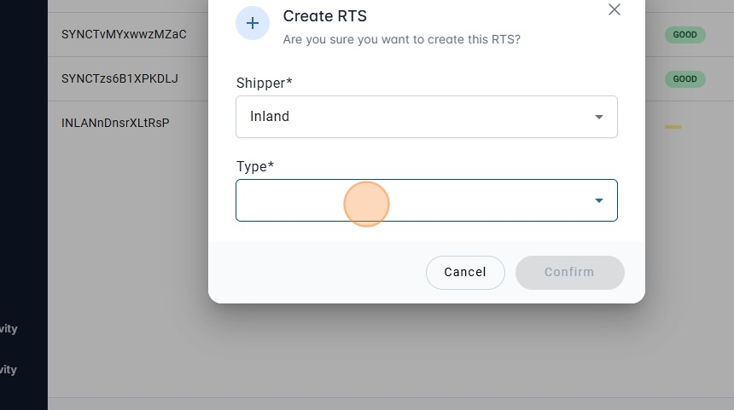Click the Type field dropdown arrow
The width and height of the screenshot is (734, 410).
[x=599, y=200]
